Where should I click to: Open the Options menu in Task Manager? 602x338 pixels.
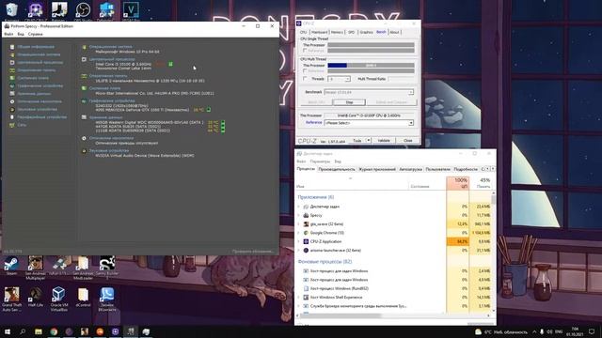[320, 161]
